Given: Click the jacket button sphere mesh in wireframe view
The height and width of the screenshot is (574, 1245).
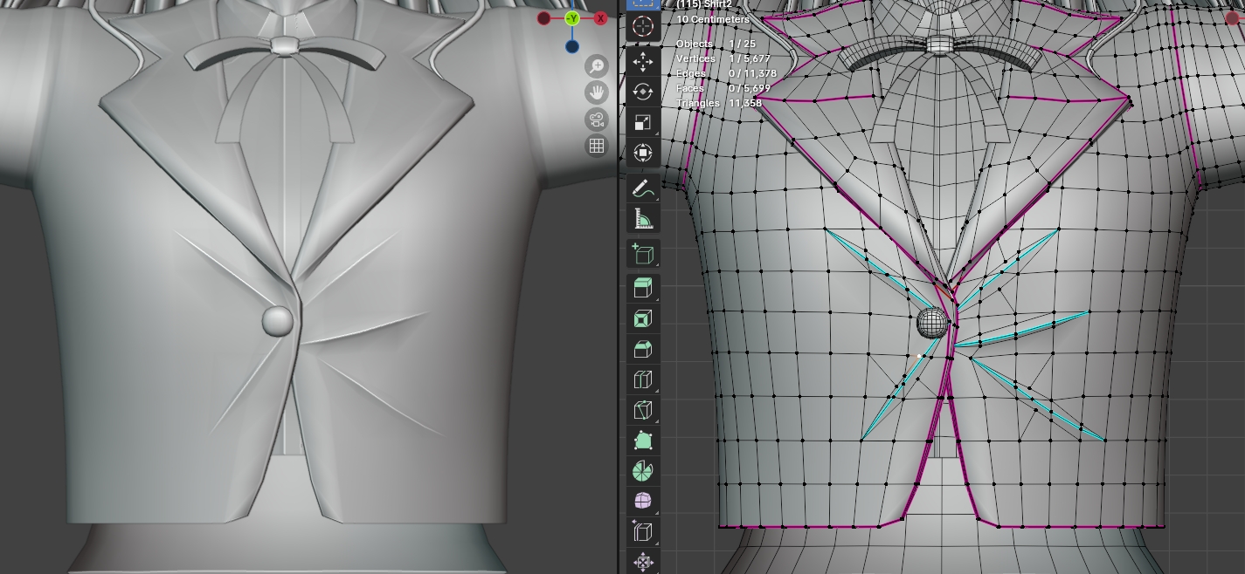Looking at the screenshot, I should click(933, 324).
